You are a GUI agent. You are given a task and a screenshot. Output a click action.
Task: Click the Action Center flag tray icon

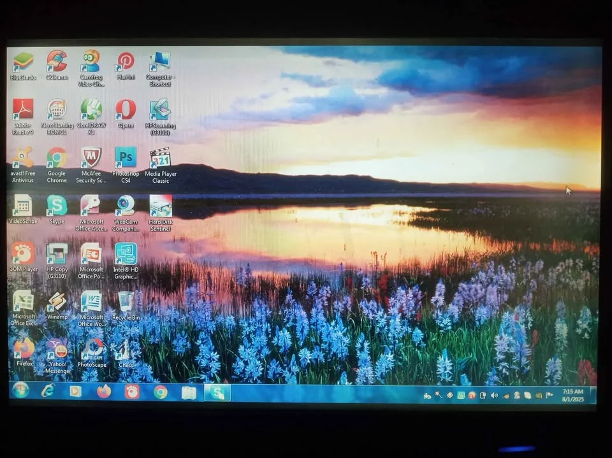click(550, 396)
